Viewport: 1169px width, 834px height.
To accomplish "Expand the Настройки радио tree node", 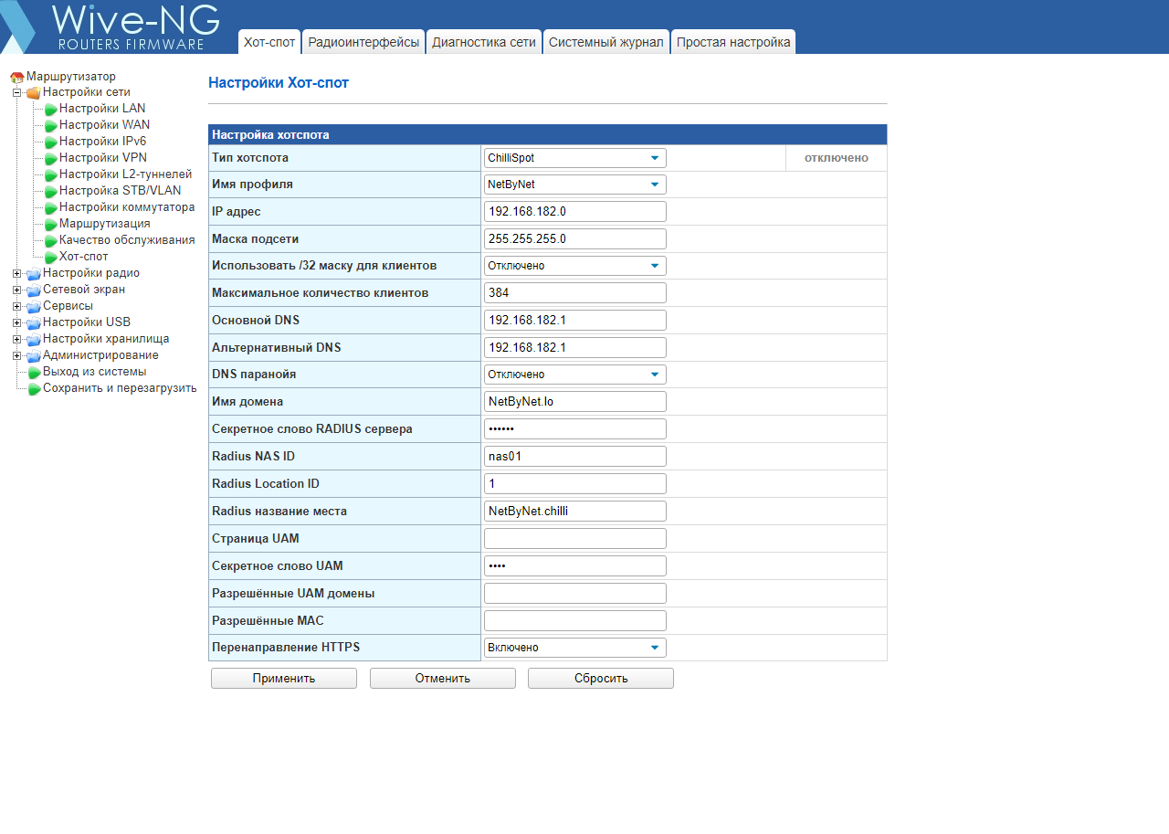I will (16, 273).
